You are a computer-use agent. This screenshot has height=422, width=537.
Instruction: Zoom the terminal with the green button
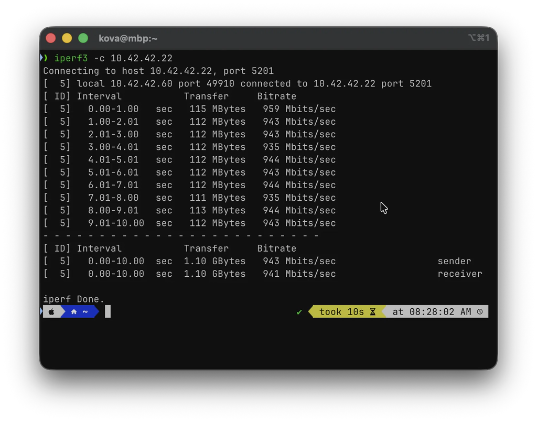coord(83,38)
